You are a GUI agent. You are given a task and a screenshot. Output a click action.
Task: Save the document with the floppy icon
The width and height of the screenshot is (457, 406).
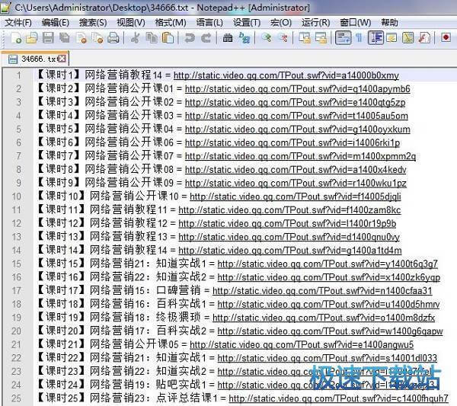click(49, 38)
